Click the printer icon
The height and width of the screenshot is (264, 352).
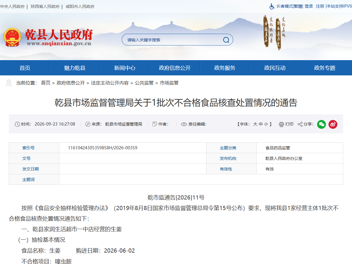coord(281,124)
